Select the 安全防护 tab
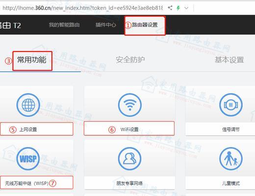The image size is (255, 196). point(130,60)
